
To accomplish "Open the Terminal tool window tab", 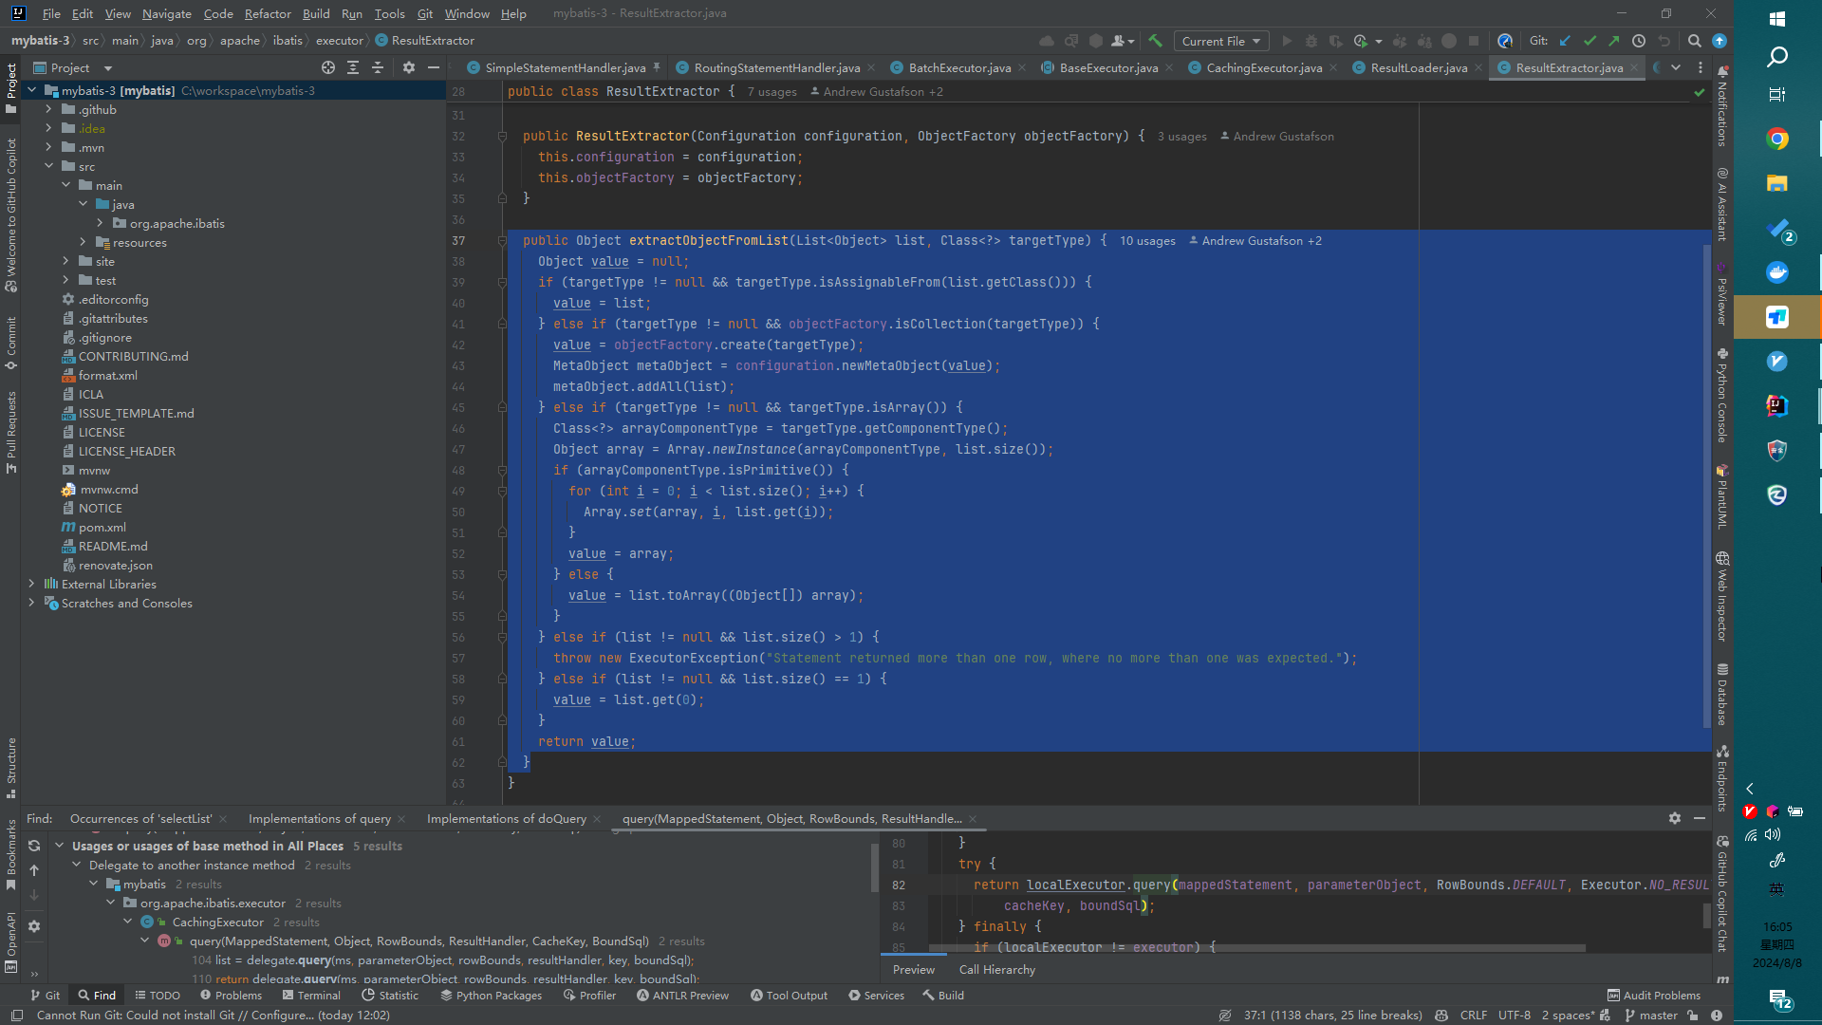I will click(311, 995).
